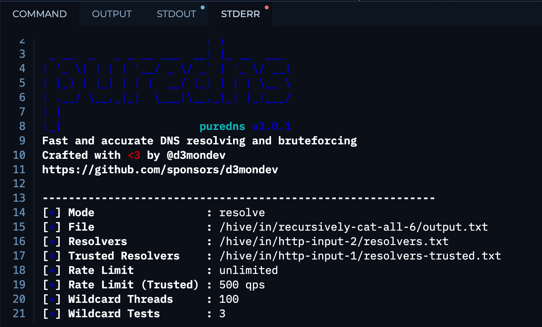Select the STDOUT tab
The height and width of the screenshot is (327, 542).
click(177, 14)
